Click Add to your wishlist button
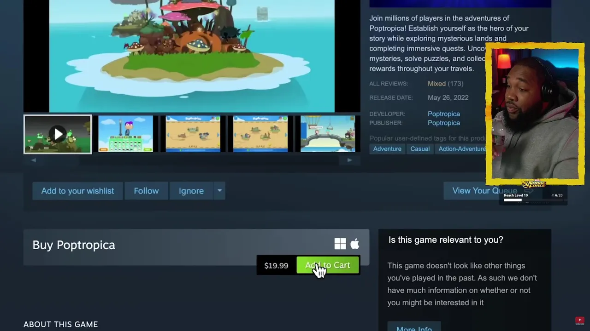 [x=77, y=191]
